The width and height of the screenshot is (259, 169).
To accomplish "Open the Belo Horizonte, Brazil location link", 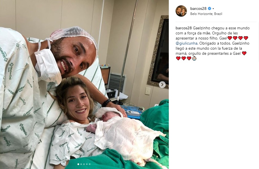I will [206, 14].
